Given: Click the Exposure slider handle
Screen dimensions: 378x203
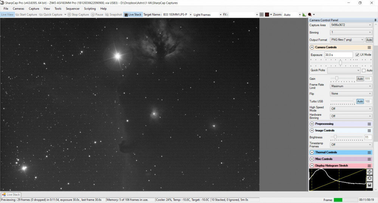Looking at the screenshot, I should (341, 63).
